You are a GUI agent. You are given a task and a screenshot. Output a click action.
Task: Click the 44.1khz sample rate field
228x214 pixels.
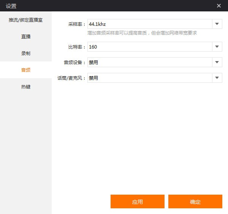coord(150,24)
